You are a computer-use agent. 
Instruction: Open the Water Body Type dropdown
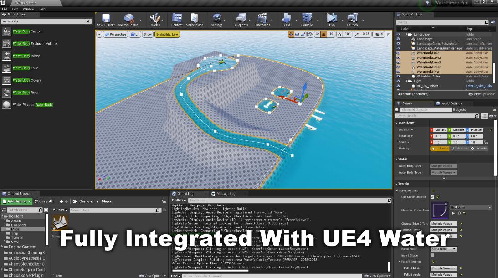tap(443, 173)
